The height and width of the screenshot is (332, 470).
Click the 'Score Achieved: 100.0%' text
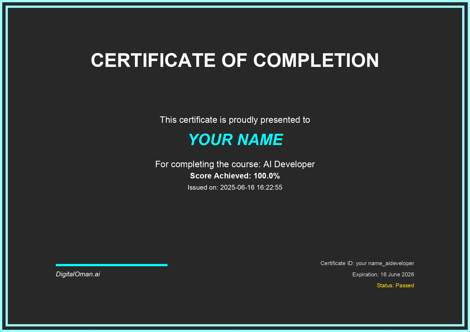[235, 176]
